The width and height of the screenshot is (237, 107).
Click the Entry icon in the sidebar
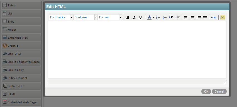pyautogui.click(x=5, y=21)
